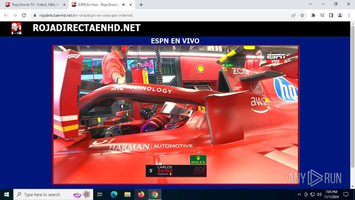The image size is (355, 200).
Task: Go back to the previous page
Action: pos(6,15)
